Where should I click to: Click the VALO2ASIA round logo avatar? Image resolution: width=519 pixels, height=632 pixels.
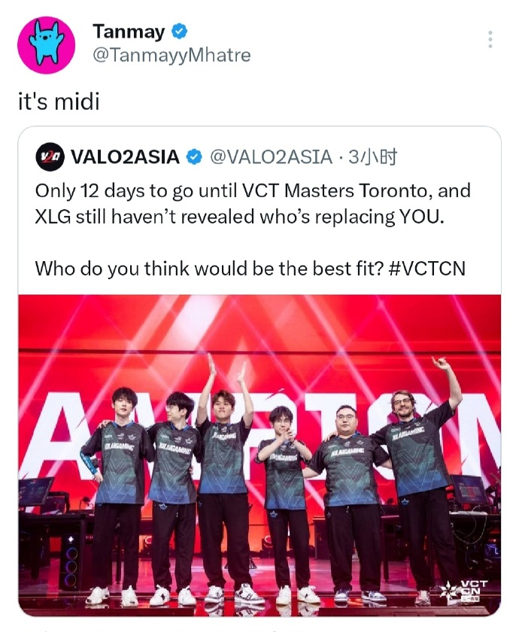pyautogui.click(x=50, y=156)
